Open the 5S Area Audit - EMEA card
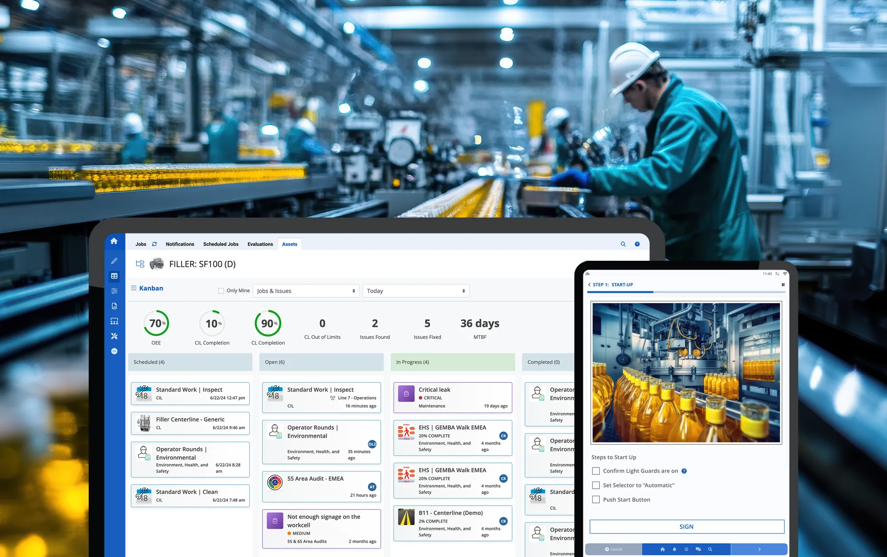The height and width of the screenshot is (557, 887). (322, 486)
